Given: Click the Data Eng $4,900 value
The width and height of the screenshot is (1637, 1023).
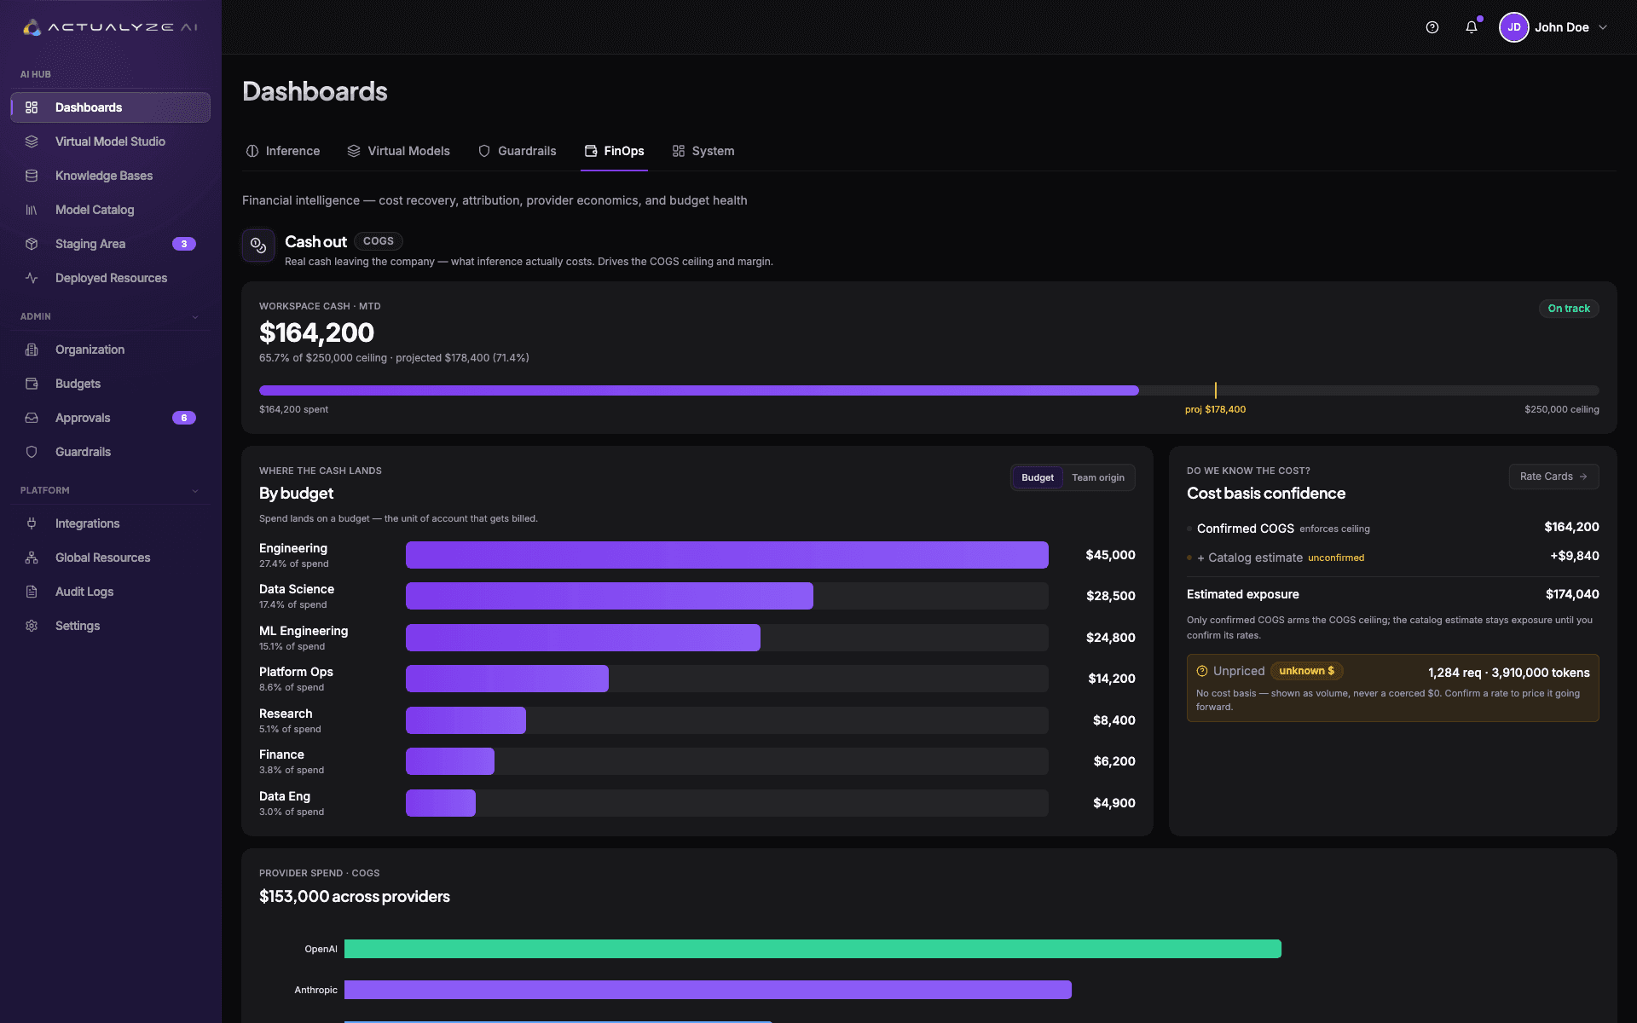Looking at the screenshot, I should (1114, 803).
